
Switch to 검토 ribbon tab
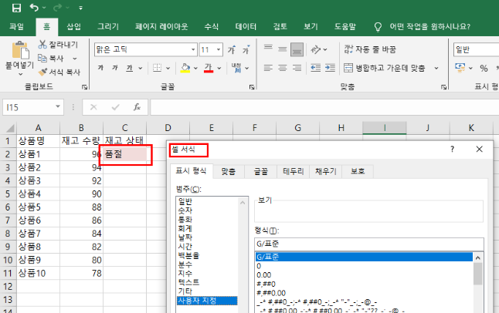(x=280, y=26)
